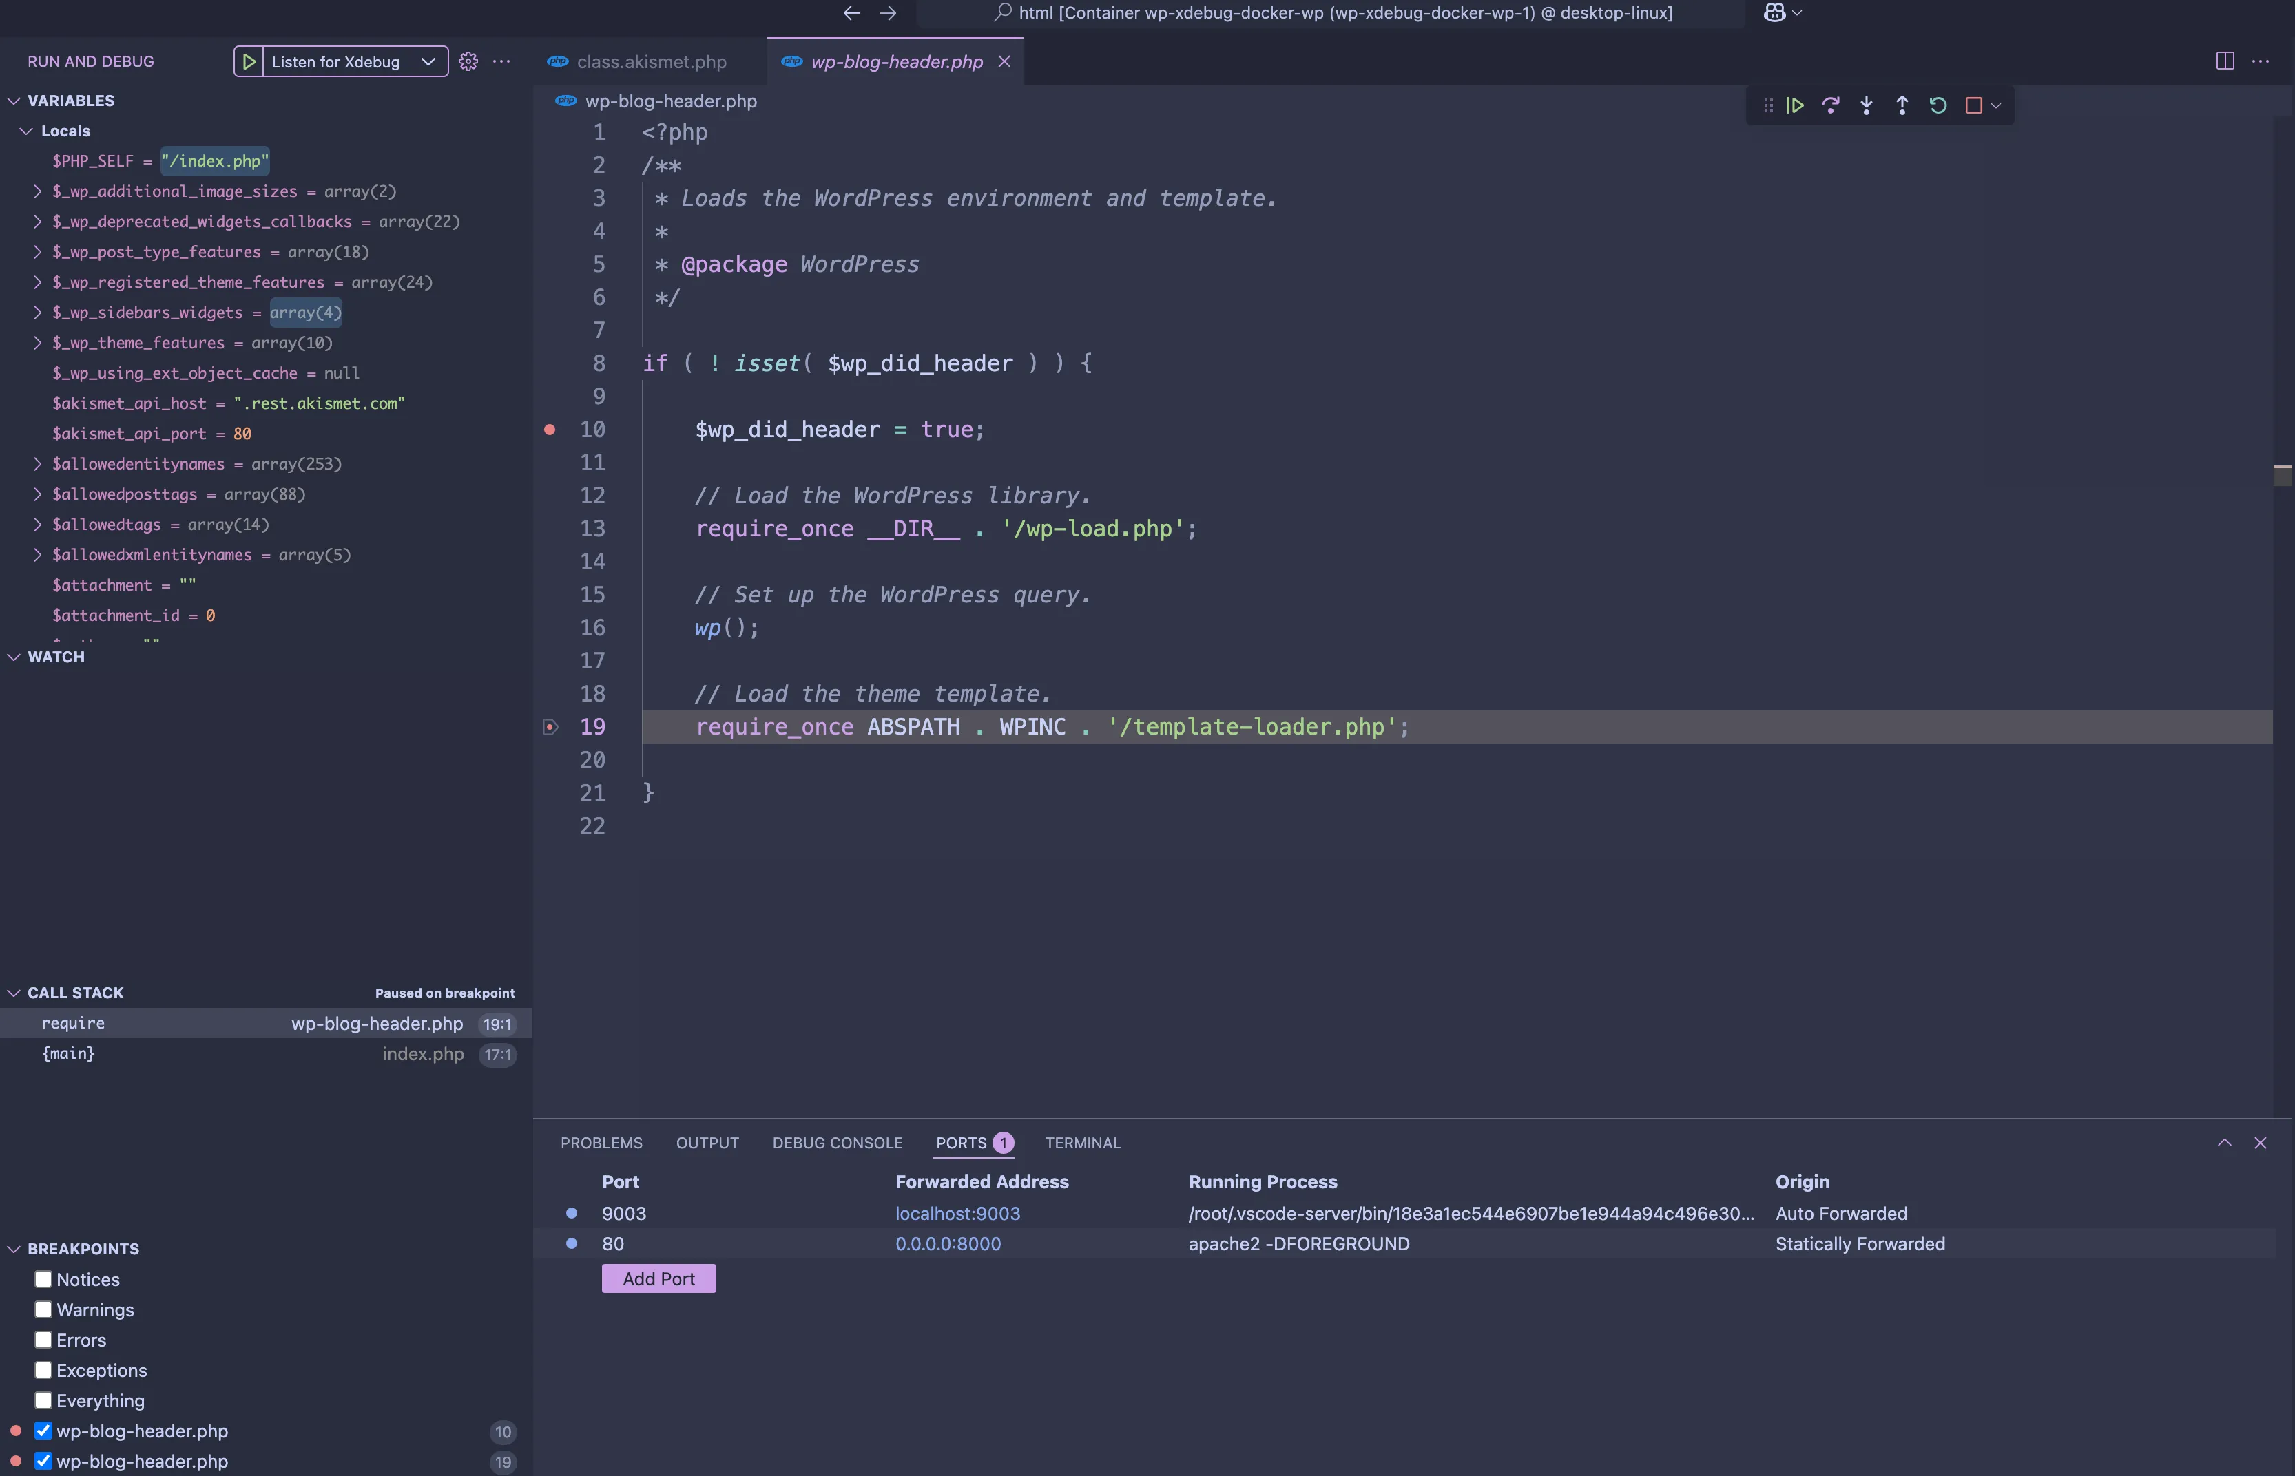The width and height of the screenshot is (2295, 1476).
Task: Click Continue in the debug toolbar
Action: pos(1796,105)
